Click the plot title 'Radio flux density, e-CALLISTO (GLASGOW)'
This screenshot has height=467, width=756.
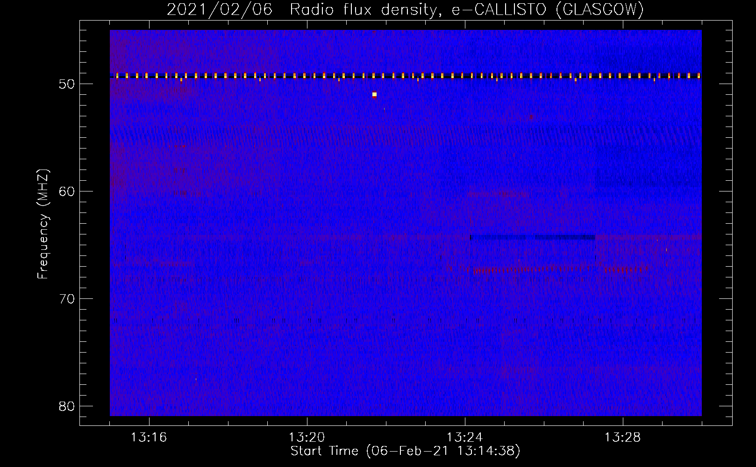(466, 9)
